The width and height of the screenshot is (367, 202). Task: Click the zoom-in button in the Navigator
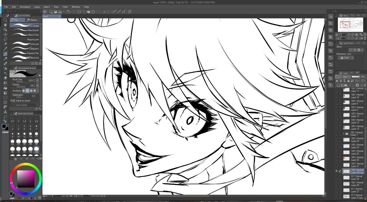tap(353, 35)
